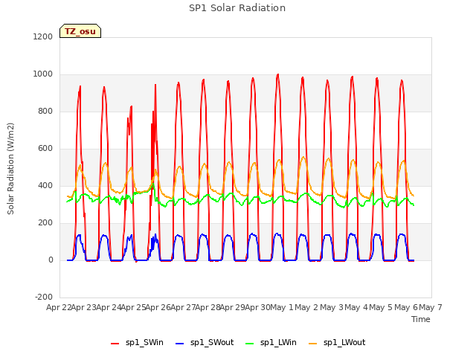Click the -200 y-axis tick label
Viewport: 476px width, 357px height.
click(44, 297)
